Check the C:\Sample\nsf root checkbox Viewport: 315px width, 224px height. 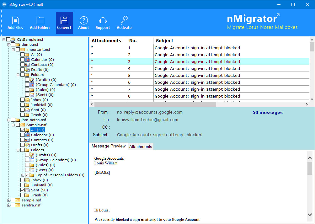click(x=8, y=40)
